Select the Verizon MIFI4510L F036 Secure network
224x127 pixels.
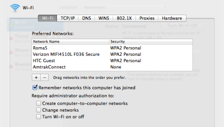point(112,54)
